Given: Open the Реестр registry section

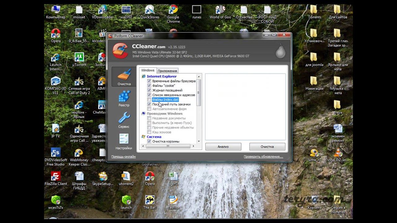Looking at the screenshot, I should tap(124, 98).
